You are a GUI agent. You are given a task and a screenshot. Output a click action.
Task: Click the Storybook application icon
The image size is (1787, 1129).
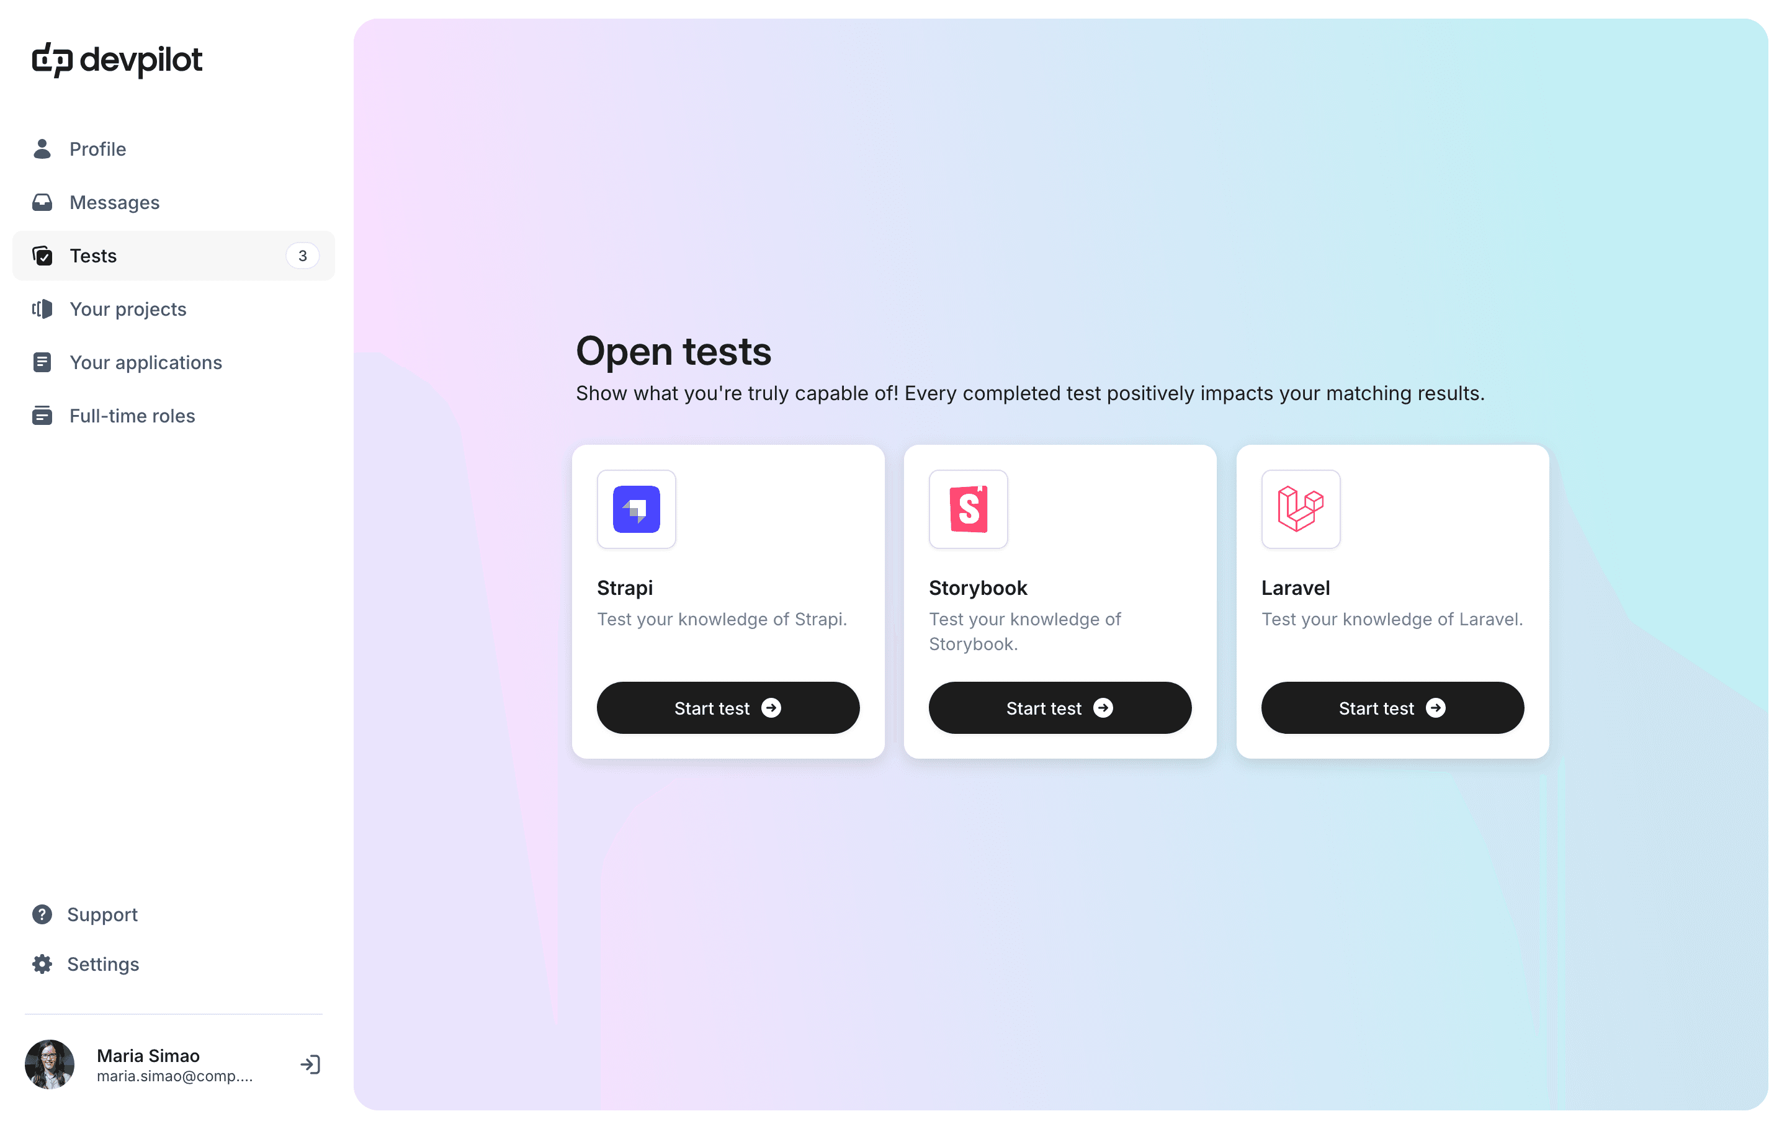969,509
